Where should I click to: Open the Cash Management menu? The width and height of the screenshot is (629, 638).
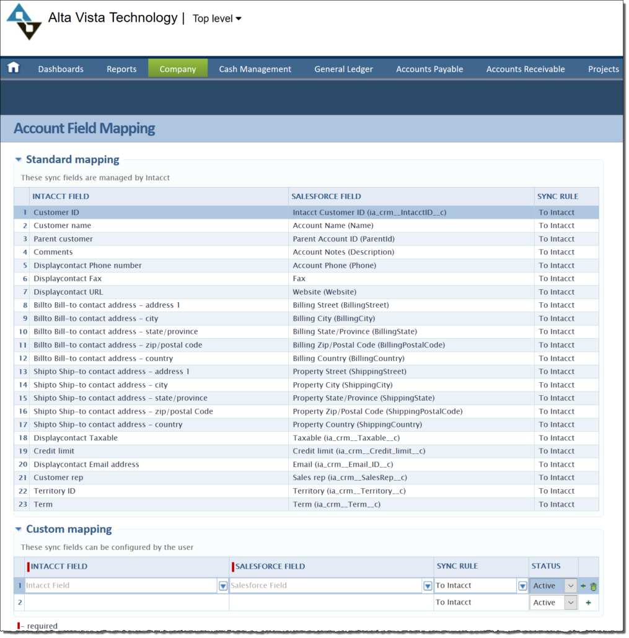[255, 69]
